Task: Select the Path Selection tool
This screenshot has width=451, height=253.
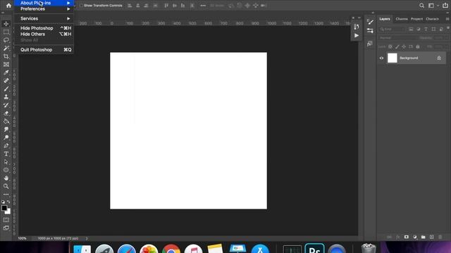Action: coord(6,162)
